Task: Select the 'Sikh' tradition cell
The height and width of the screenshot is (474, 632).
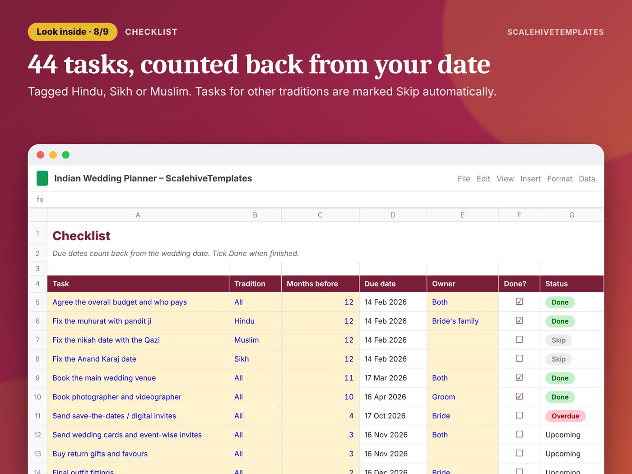Action: click(255, 359)
